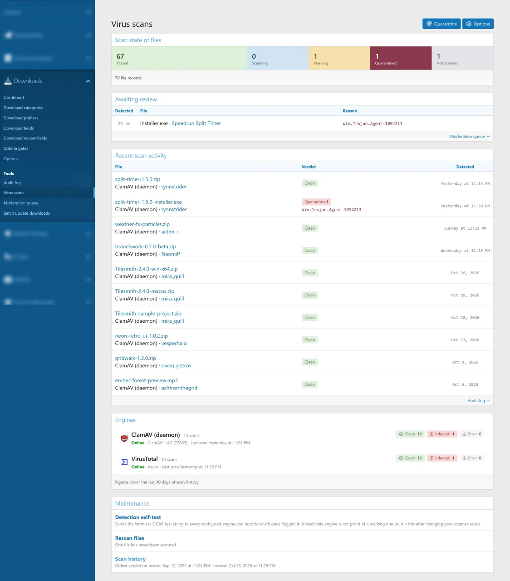Open user aiden_r profile link
The image size is (510, 581).
[x=170, y=232]
